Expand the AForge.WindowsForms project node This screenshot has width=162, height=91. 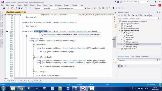coord(119,24)
